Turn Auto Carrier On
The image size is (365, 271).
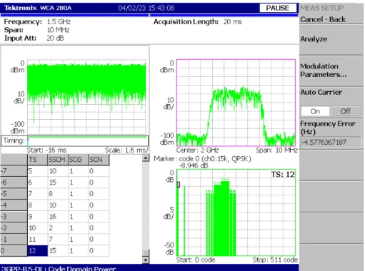coord(315,111)
